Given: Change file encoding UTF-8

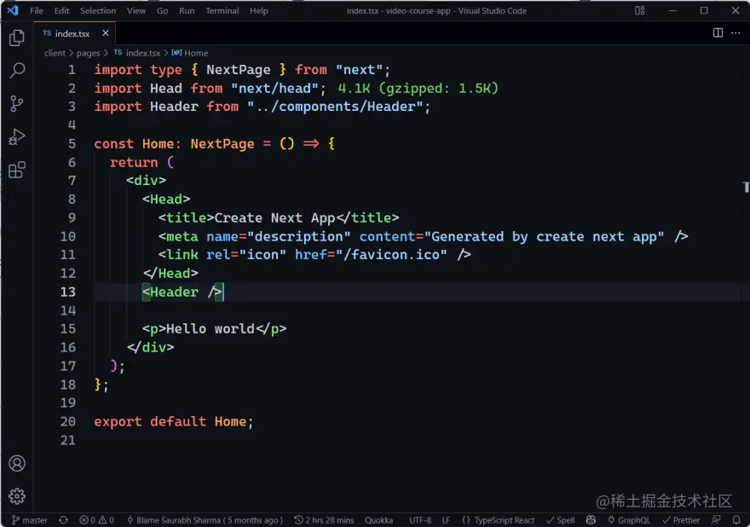Looking at the screenshot, I should [x=420, y=520].
